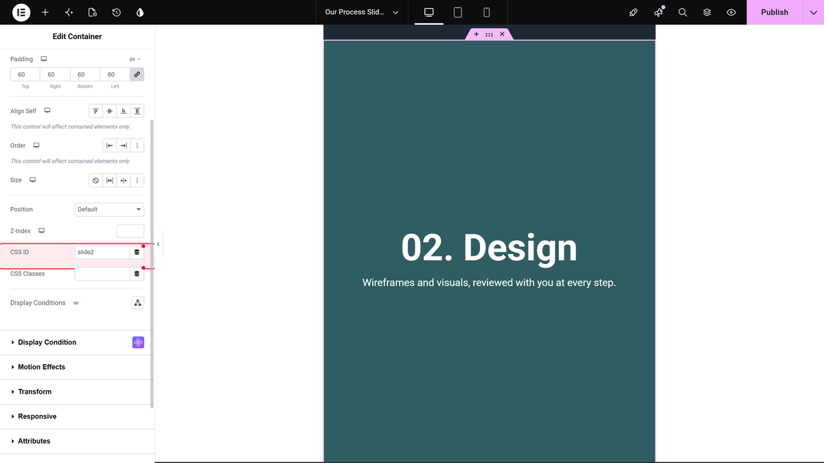Viewport: 824px width, 463px height.
Task: Set Align Self to center
Action: pyautogui.click(x=110, y=111)
